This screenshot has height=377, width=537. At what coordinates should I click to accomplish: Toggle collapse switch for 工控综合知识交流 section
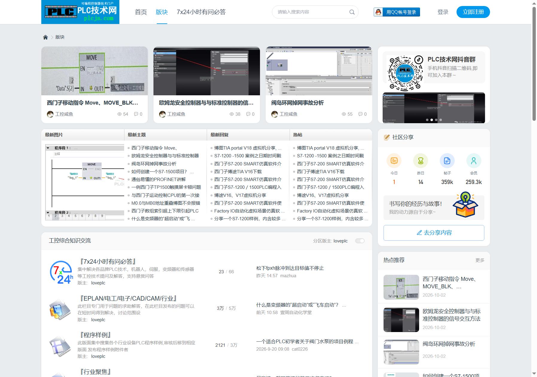point(360,241)
